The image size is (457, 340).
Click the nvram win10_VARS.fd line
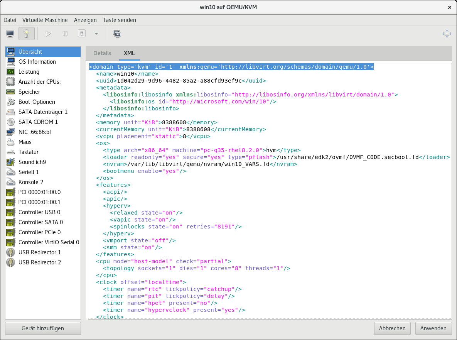click(x=200, y=164)
